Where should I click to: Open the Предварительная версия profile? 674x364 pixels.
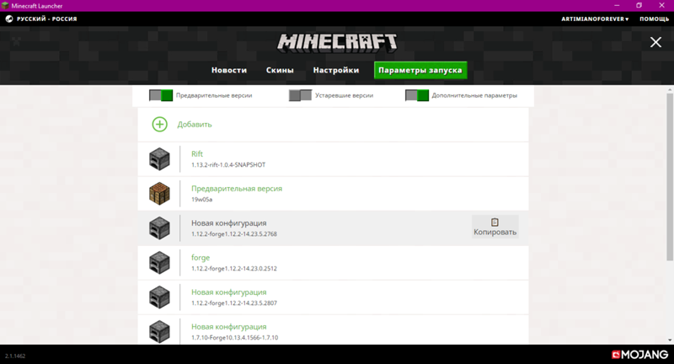[x=333, y=194]
